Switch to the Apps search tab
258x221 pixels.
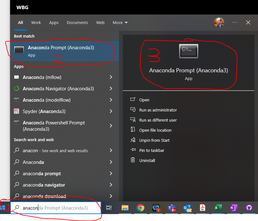(54, 23)
